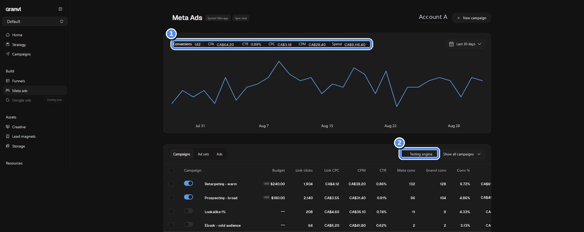The image size is (584, 232).
Task: Open Campaigns in the sidebar
Action: pyautogui.click(x=35, y=54)
